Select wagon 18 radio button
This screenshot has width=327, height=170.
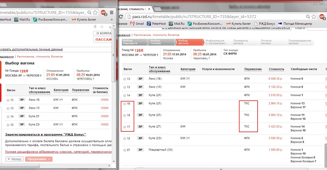pos(125,115)
